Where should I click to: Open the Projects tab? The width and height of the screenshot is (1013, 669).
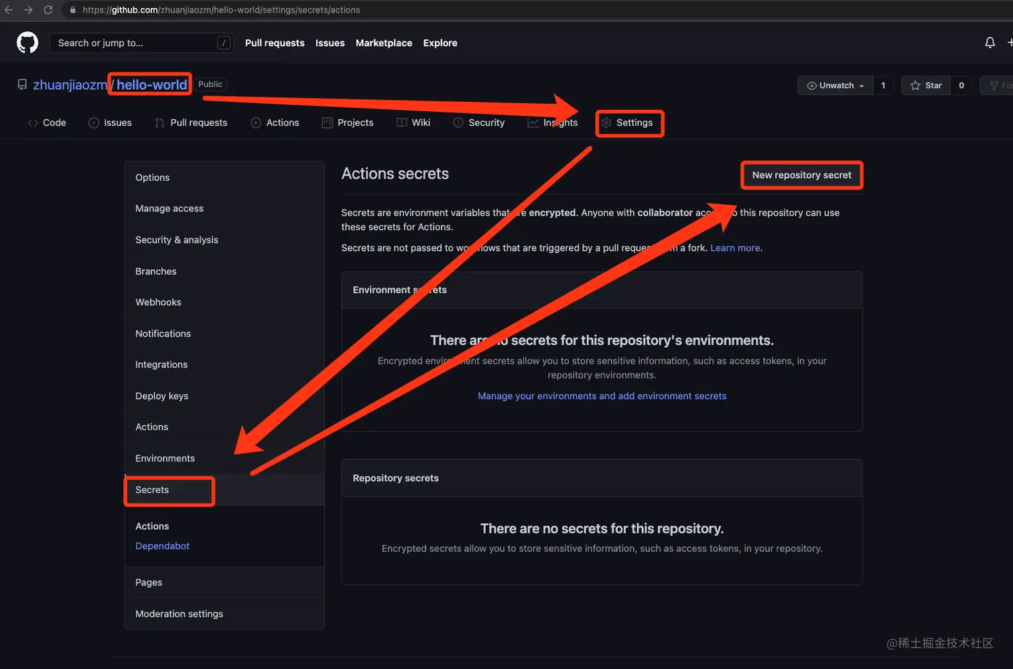pyautogui.click(x=348, y=123)
